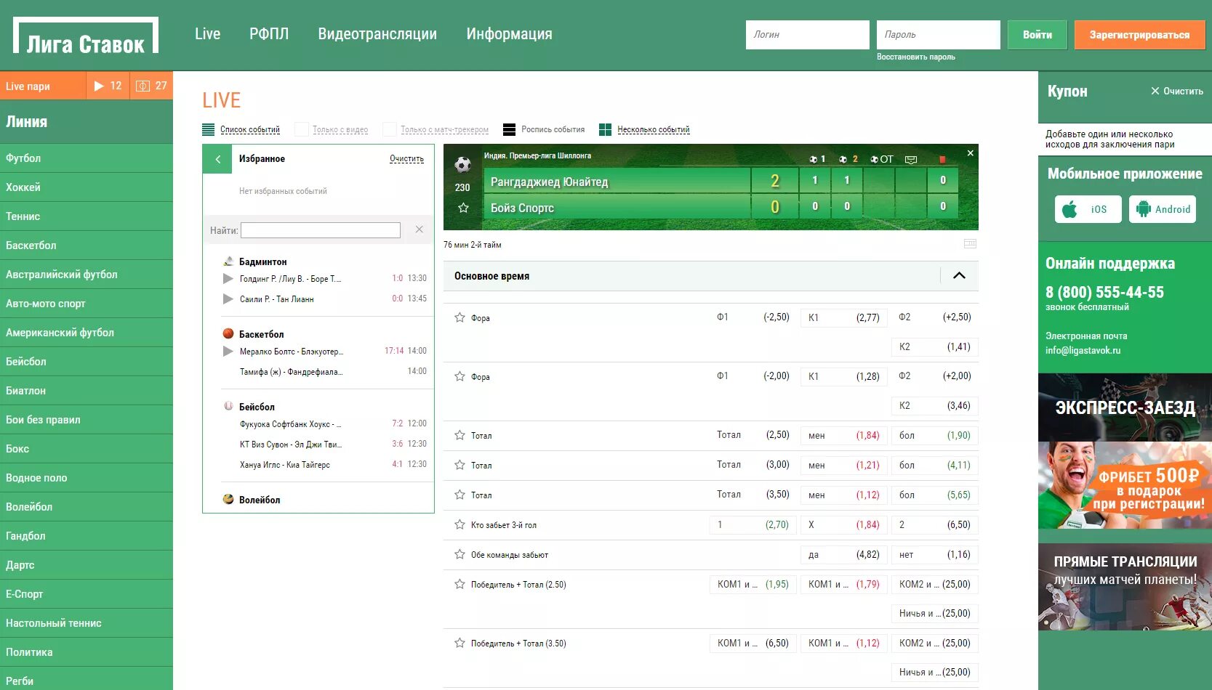The height and width of the screenshot is (690, 1212).
Task: Click the Бадминтон shuttlecock icon
Action: (228, 261)
